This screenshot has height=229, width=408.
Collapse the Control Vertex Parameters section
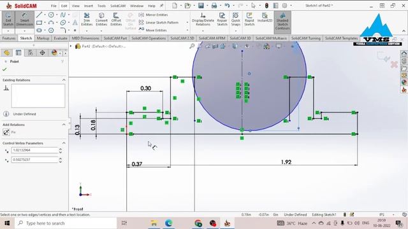64,143
